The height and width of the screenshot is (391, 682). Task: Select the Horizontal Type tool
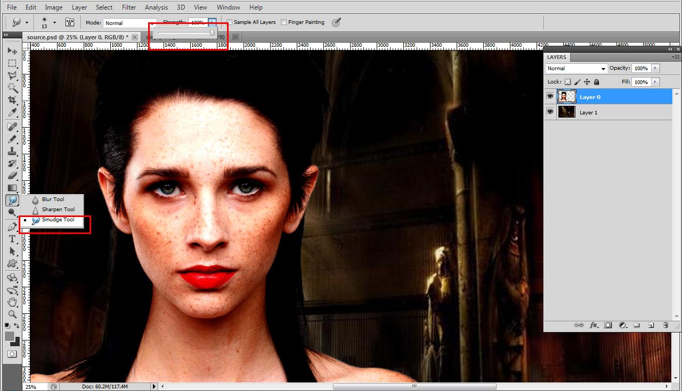12,239
